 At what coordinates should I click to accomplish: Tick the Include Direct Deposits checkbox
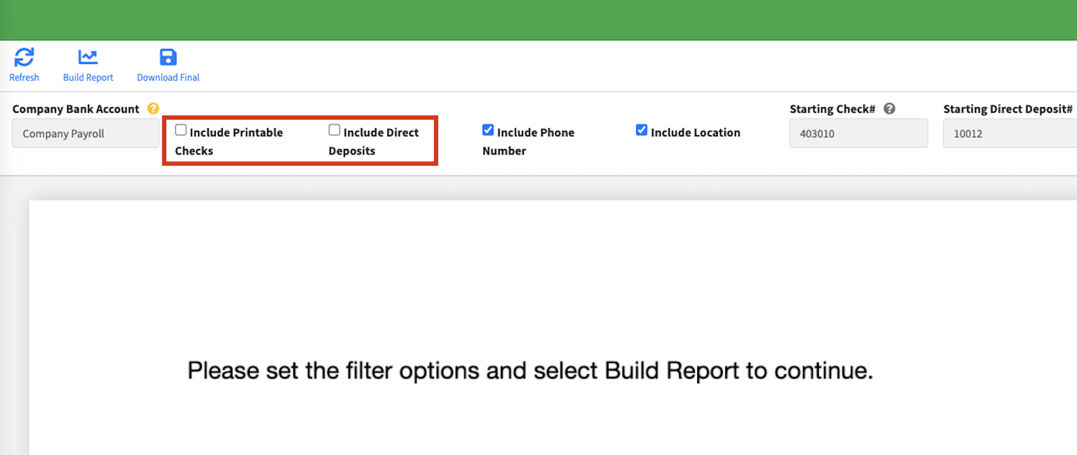(x=334, y=130)
